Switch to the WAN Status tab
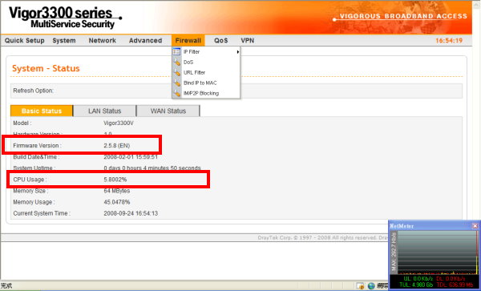 click(168, 111)
